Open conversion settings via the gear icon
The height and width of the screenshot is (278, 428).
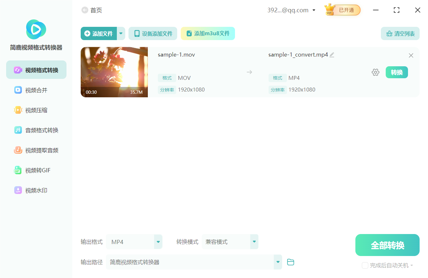click(375, 72)
